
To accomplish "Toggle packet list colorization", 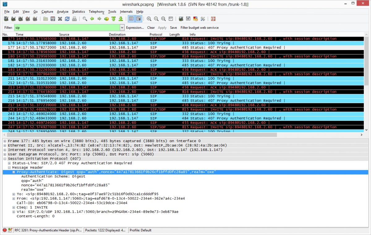I will click(131, 19).
